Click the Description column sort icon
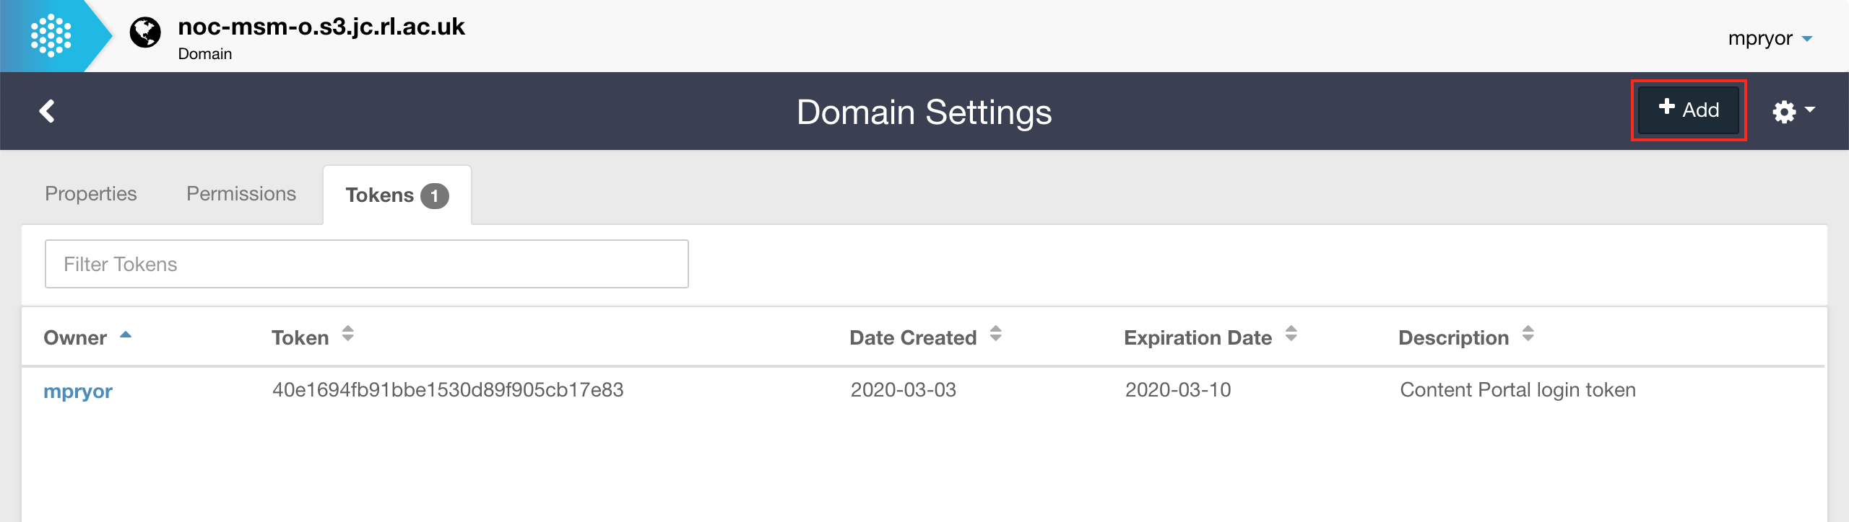 coord(1528,334)
